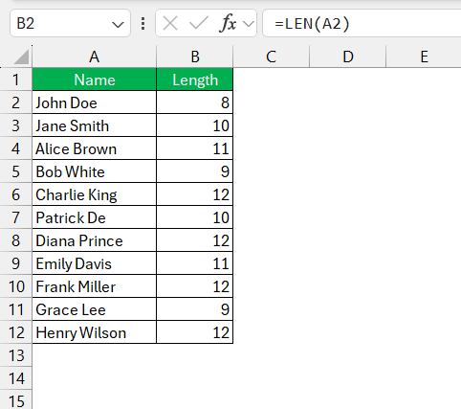Select the length cell next to Patrick De
The width and height of the screenshot is (461, 409).
click(195, 217)
